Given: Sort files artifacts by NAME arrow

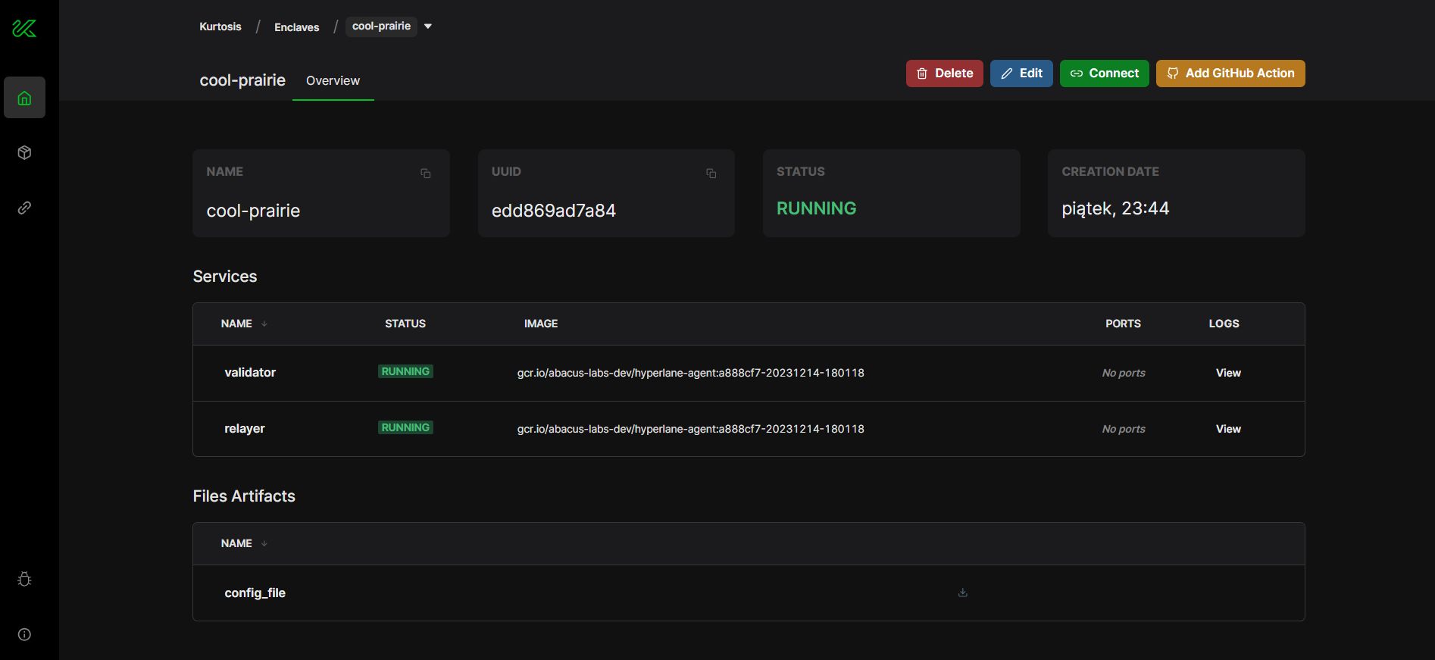Looking at the screenshot, I should [264, 543].
